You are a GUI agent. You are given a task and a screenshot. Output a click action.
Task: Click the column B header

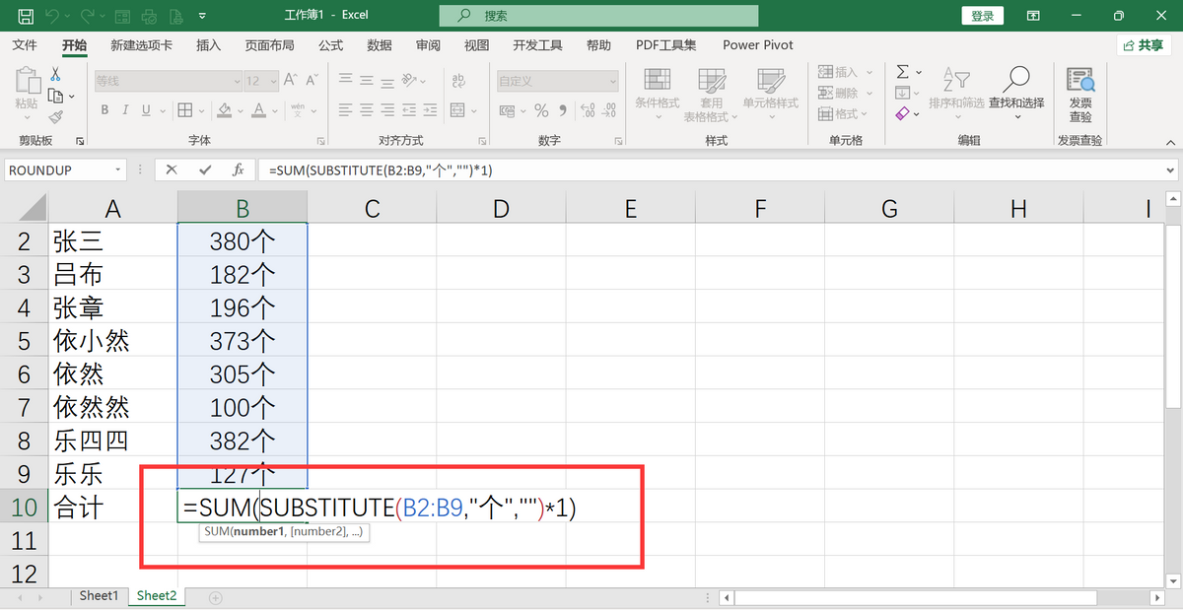243,208
